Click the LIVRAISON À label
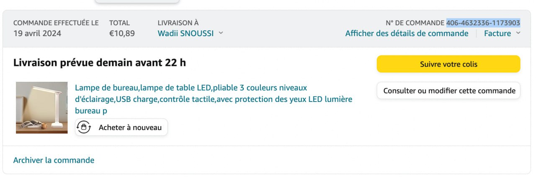Screen dimensions: 536x177 click(178, 23)
